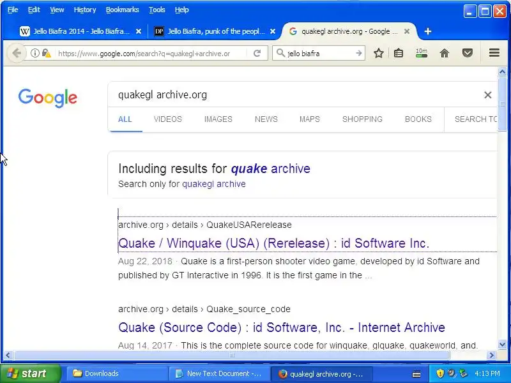This screenshot has height=383, width=511.
Task: Open the Help menu
Action: coord(182,10)
